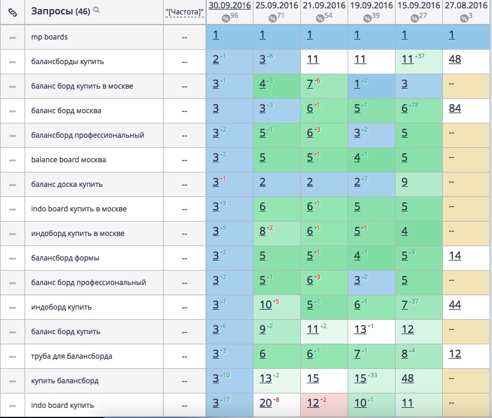The height and width of the screenshot is (418, 492).
Task: Click position 20 for indo board купить
Action: (x=265, y=403)
